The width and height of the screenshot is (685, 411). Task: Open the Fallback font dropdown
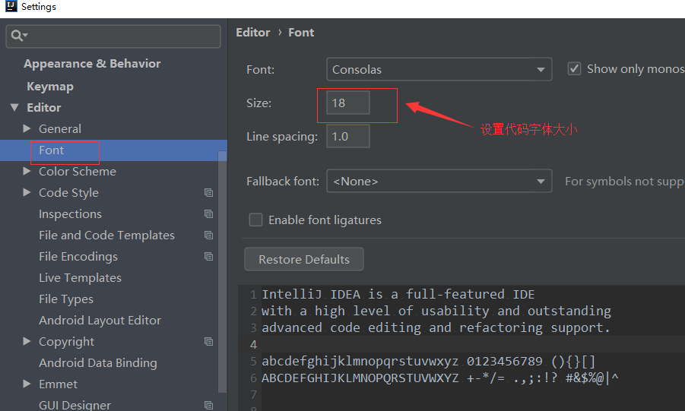(439, 182)
